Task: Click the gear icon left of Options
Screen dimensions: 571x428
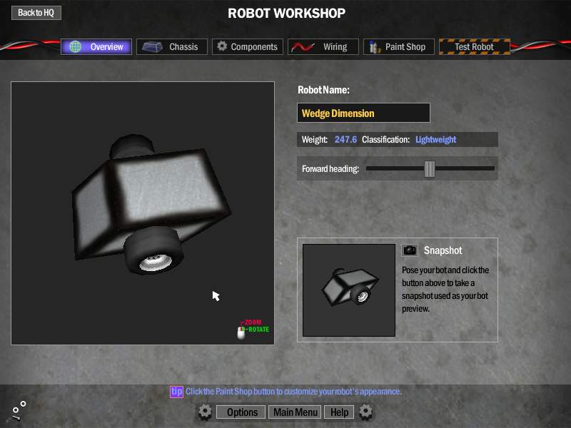Action: pyautogui.click(x=205, y=412)
